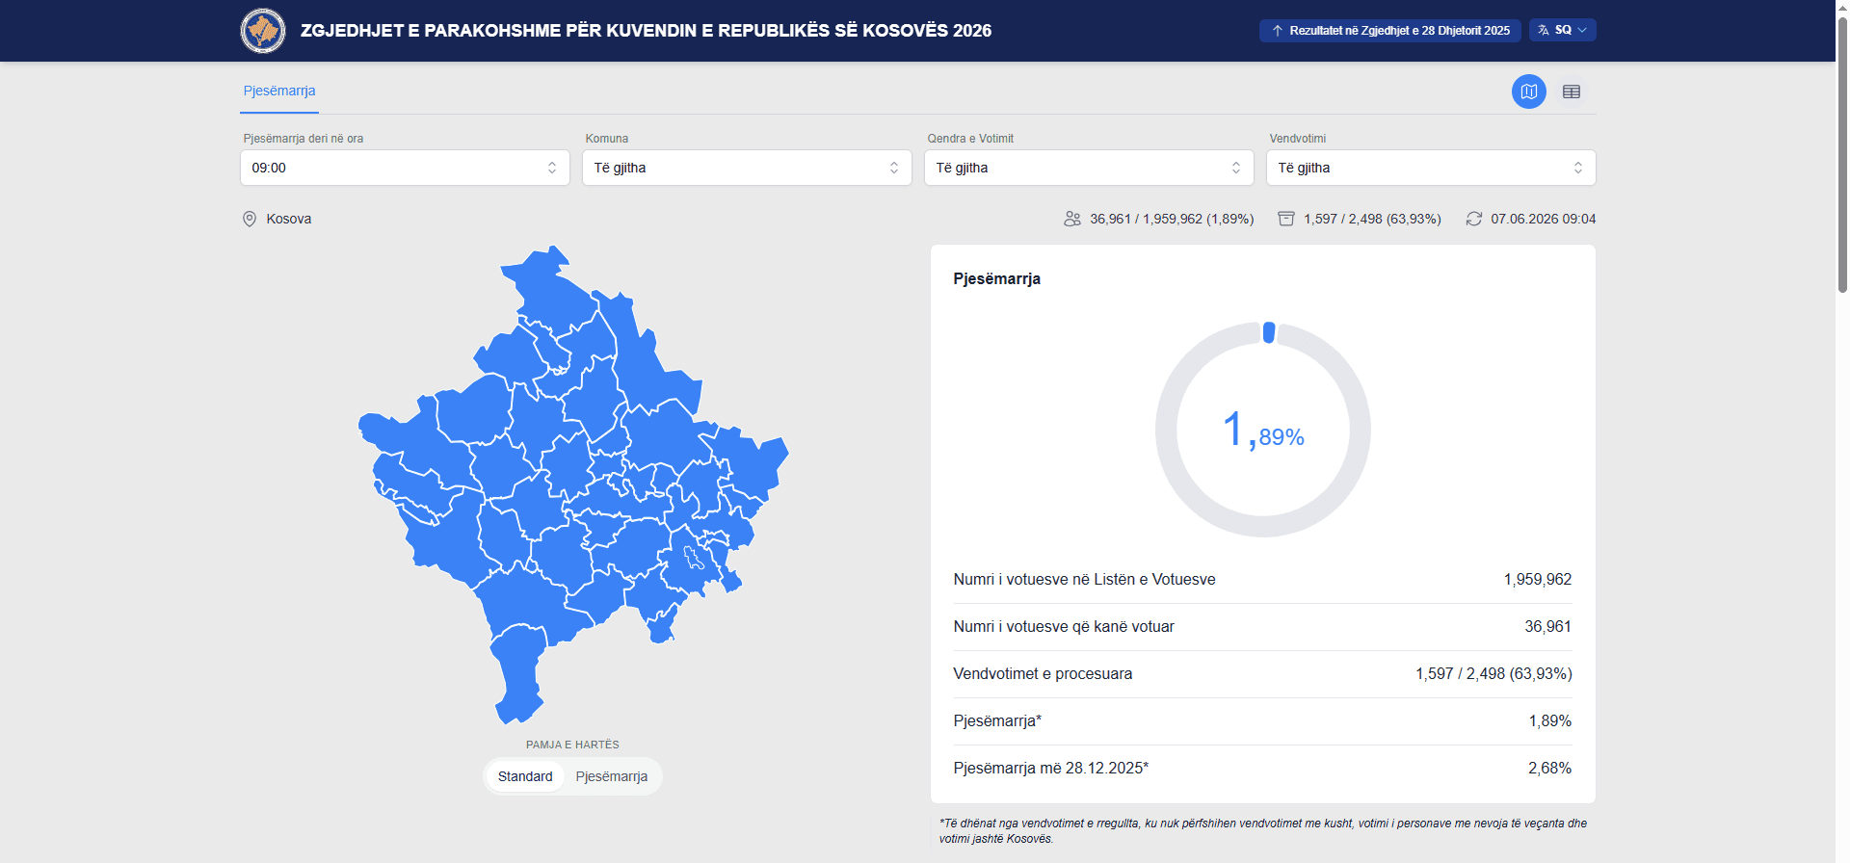
Task: Click the 36,961 value in the table
Action: click(x=1548, y=626)
